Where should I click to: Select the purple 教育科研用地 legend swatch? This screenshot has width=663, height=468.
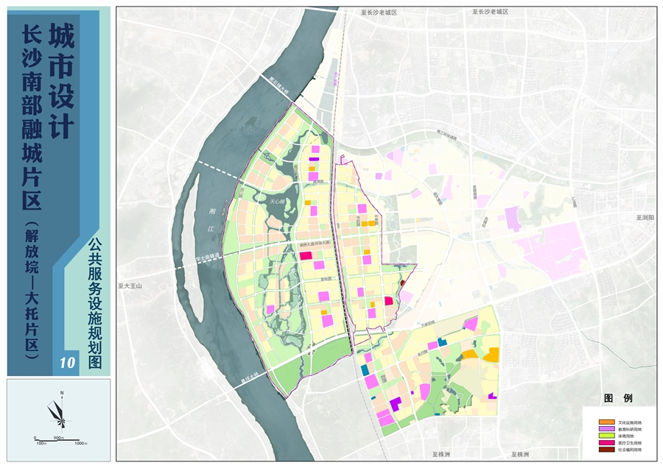(607, 429)
